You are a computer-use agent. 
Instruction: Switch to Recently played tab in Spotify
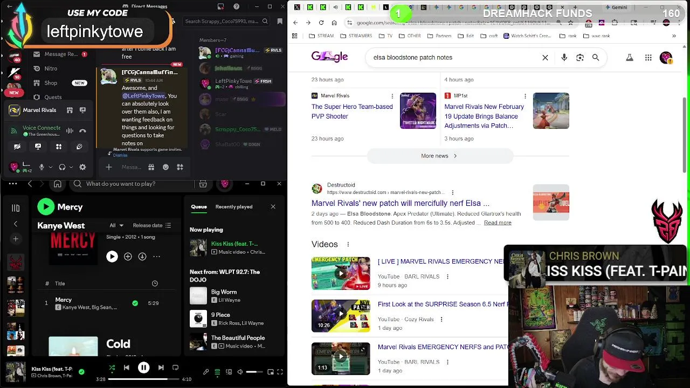[234, 206]
